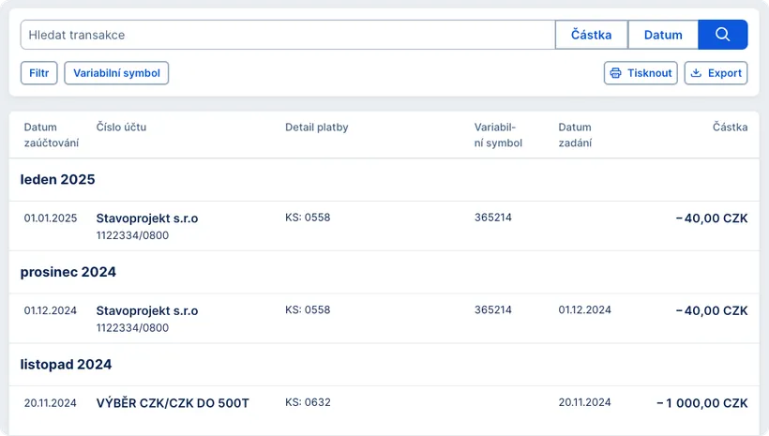Image resolution: width=769 pixels, height=436 pixels.
Task: Click the download icon on Export
Action: click(x=696, y=73)
